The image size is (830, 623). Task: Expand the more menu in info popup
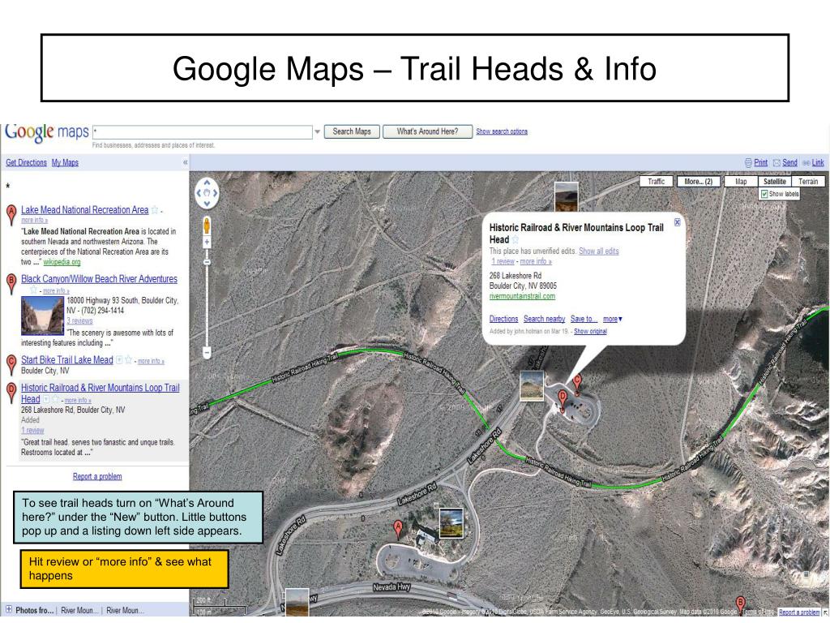(613, 319)
